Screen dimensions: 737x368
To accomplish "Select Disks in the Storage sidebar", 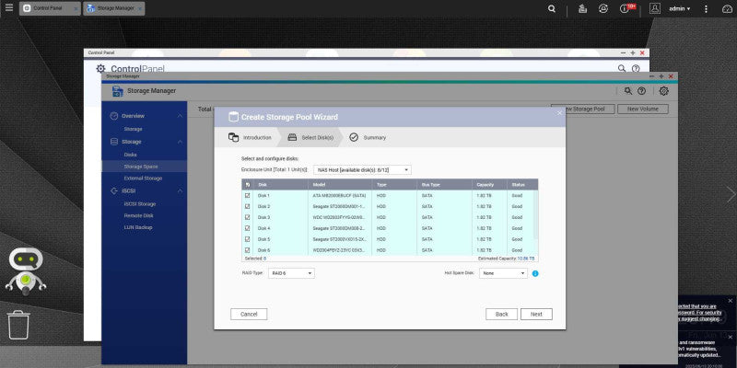I will click(x=130, y=155).
